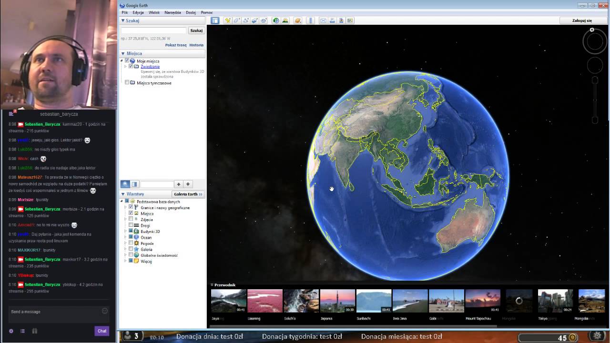Click the move joystick navigation circle
This screenshot has height=343, width=610.
tap(595, 65)
